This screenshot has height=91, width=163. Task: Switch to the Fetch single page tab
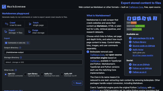click(36, 24)
